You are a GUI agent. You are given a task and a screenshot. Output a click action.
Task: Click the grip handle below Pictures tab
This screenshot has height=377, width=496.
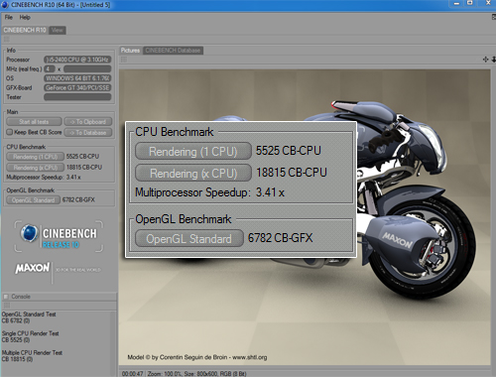(124, 60)
